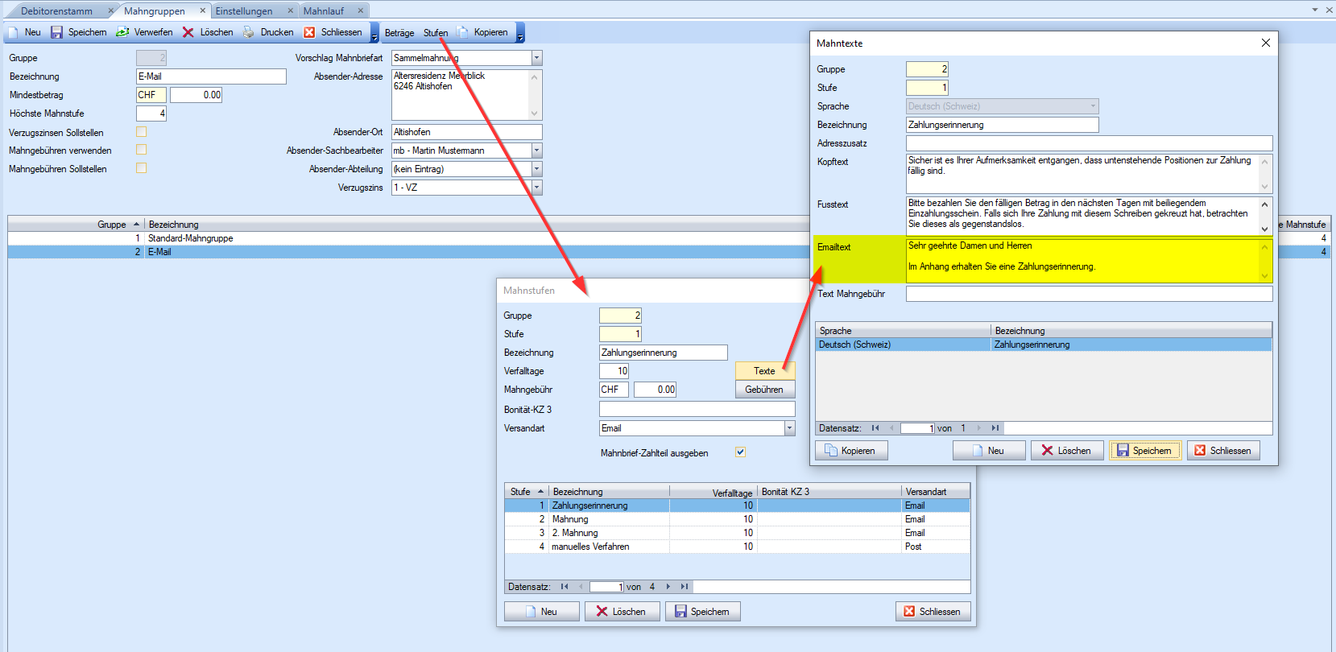The width and height of the screenshot is (1336, 652).
Task: Switch to the Einstellungen tab
Action: click(244, 11)
